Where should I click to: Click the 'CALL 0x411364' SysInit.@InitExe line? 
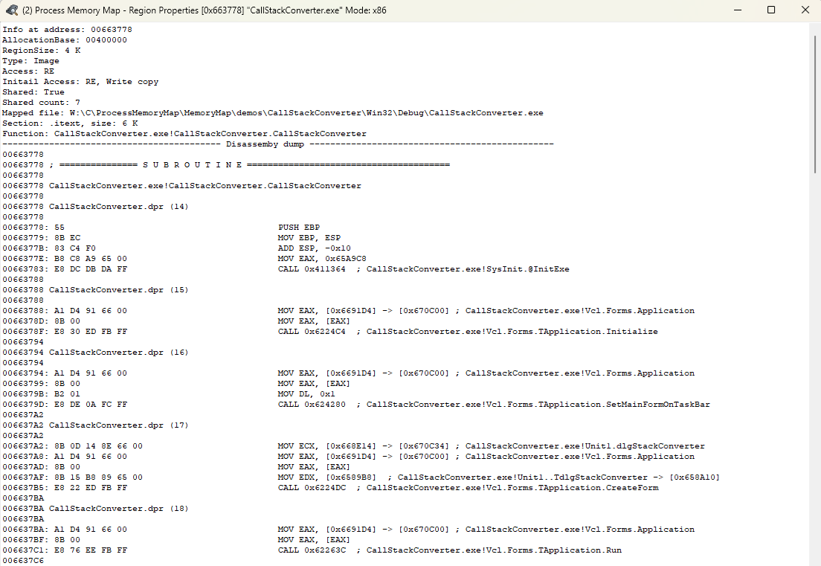point(424,269)
